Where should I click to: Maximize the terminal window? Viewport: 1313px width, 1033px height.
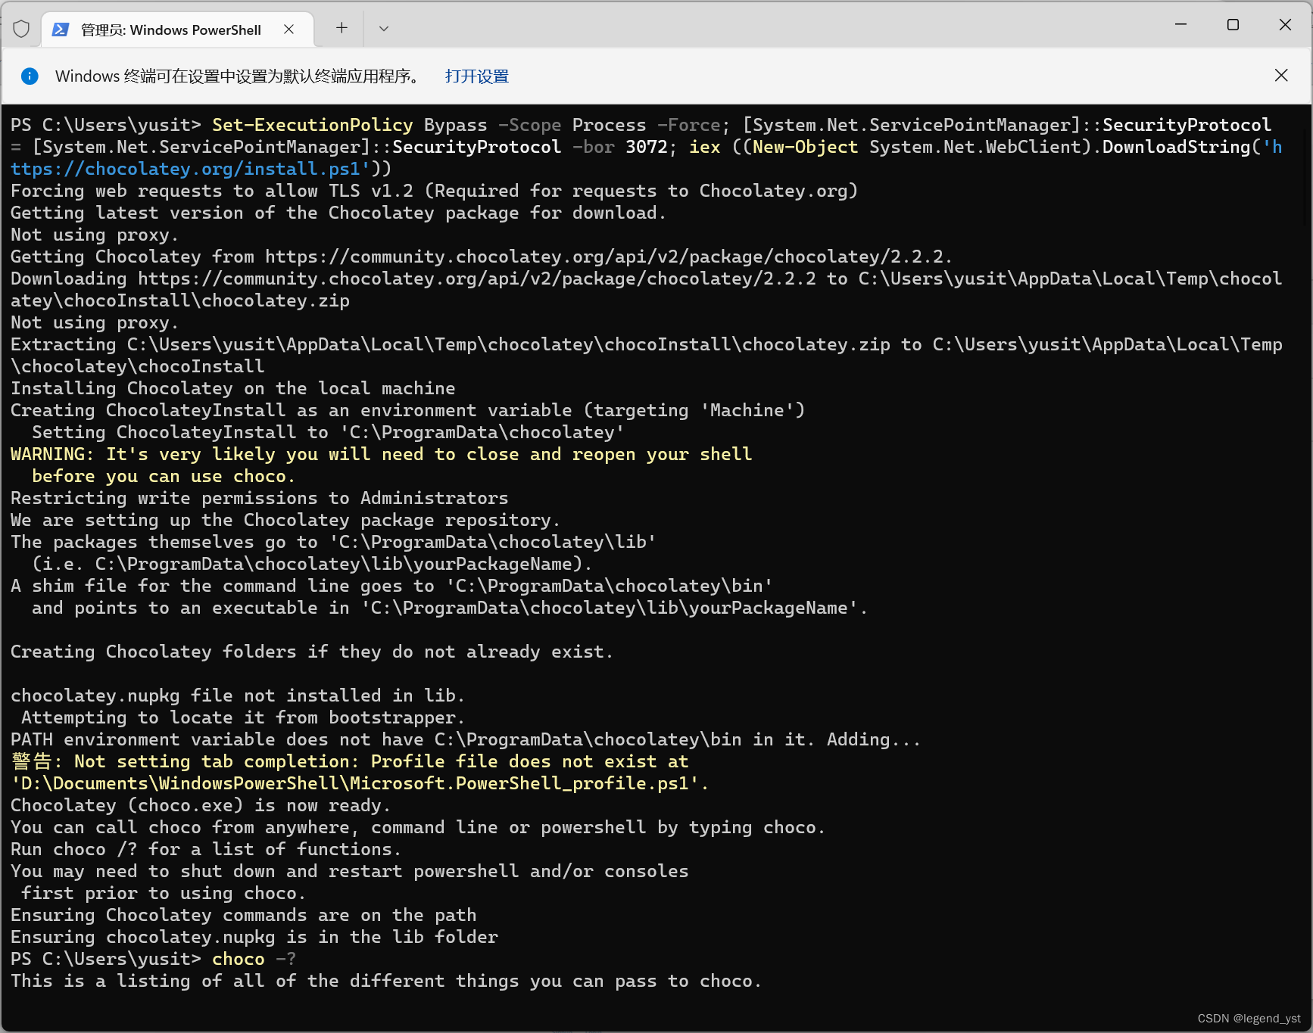click(1233, 25)
